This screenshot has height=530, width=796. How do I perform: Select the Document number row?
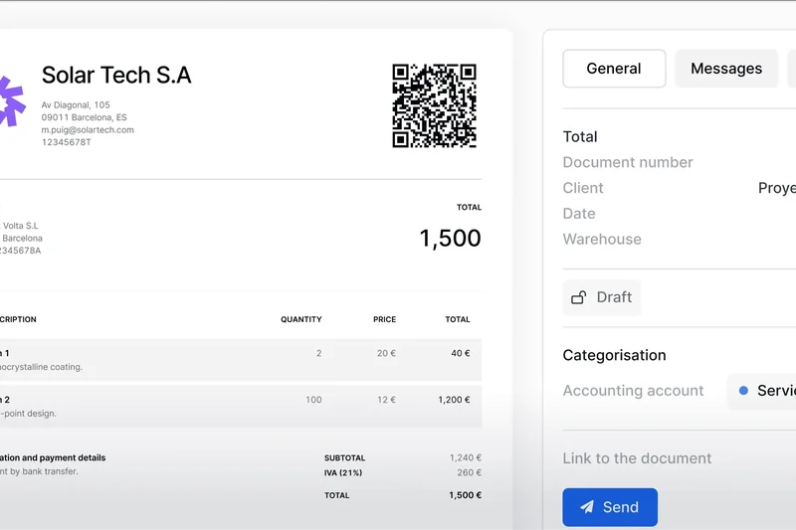click(628, 162)
